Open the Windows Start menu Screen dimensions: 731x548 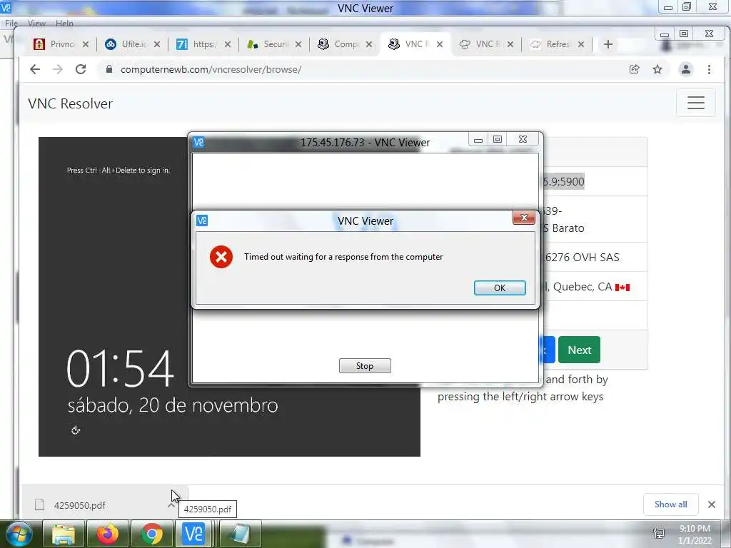pos(18,534)
